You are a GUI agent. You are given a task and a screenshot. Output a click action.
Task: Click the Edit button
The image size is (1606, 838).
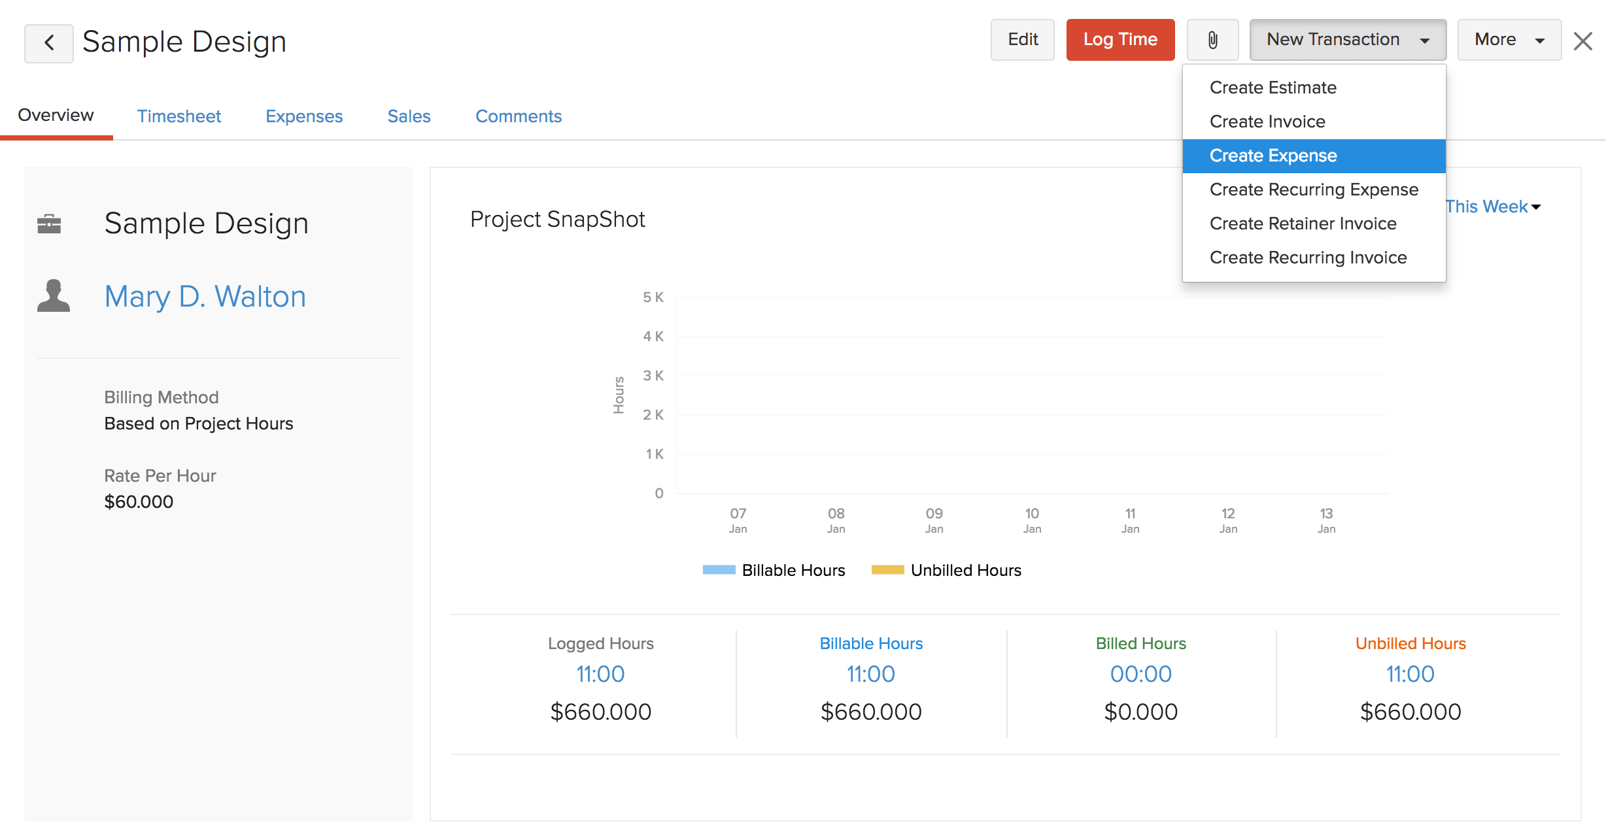tap(1022, 40)
